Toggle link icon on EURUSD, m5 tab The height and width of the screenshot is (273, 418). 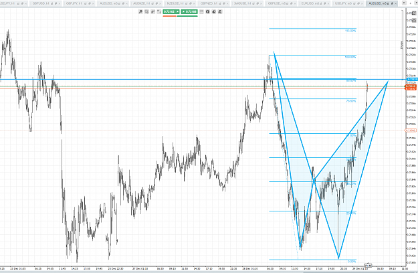(324, 3)
